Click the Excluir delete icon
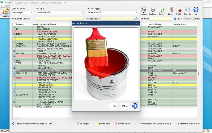The width and height of the screenshot is (212, 133). click(179, 10)
